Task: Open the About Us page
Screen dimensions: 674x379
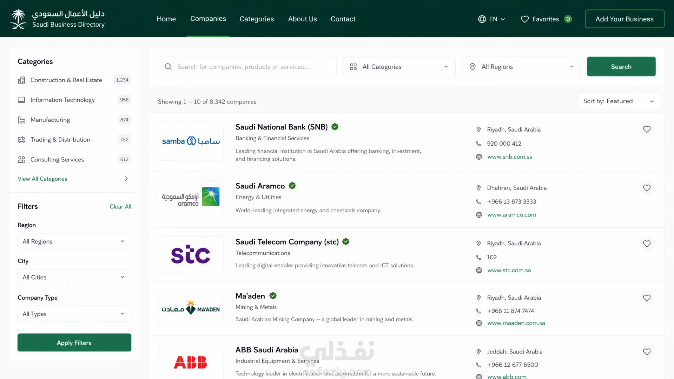Action: point(302,19)
